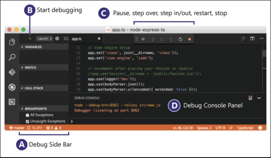
Task: Enable the All Exceptions breakpoint checkbox
Action: 27,115
